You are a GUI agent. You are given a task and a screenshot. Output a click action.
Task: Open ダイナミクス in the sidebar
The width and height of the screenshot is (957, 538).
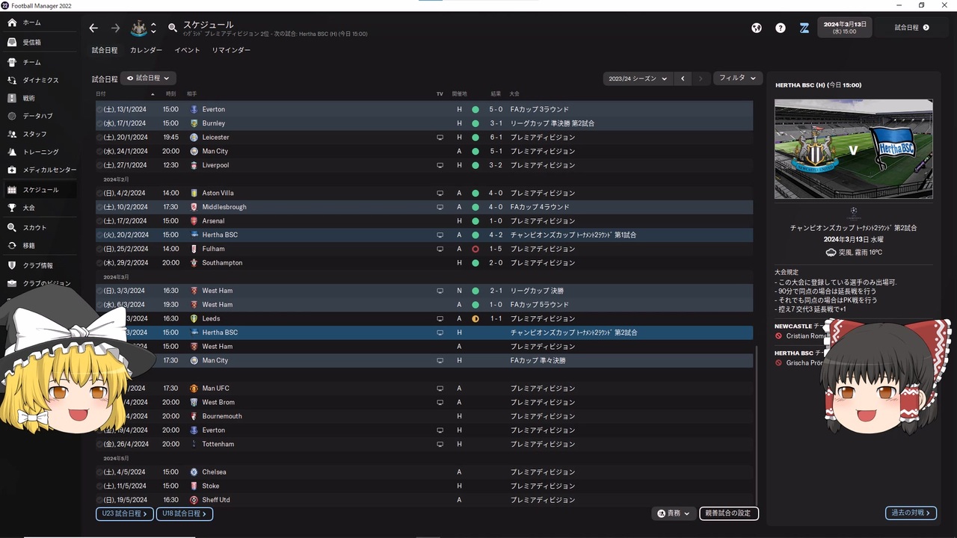coord(40,80)
